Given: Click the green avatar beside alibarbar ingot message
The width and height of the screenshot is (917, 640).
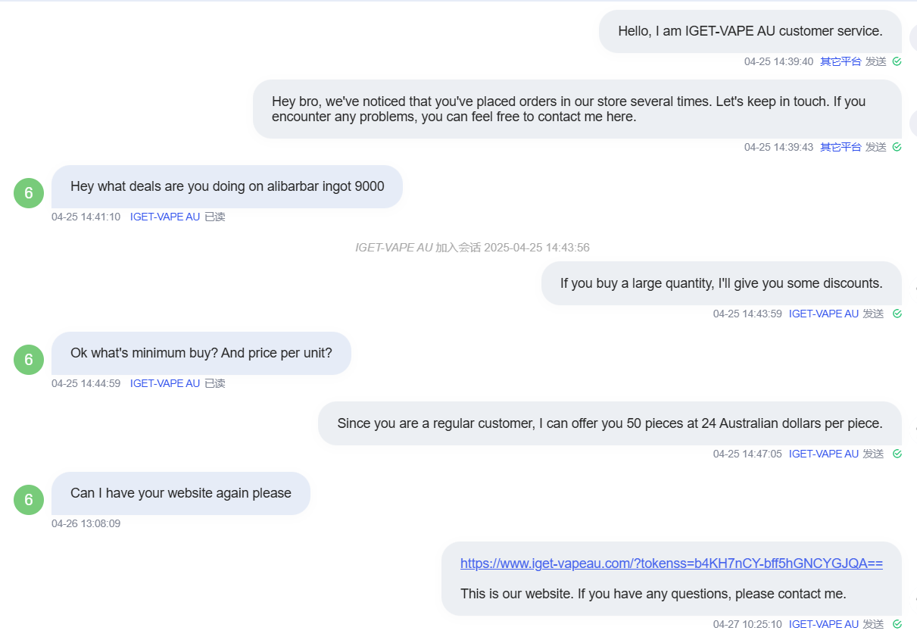Looking at the screenshot, I should click(x=29, y=192).
